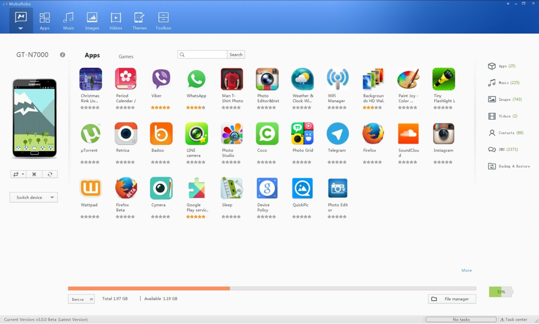The image size is (539, 324).
Task: Select the WiFi Manager app icon
Action: point(338,79)
